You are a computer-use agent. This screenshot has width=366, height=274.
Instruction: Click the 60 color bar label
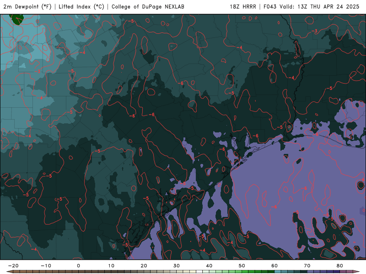tap(274, 266)
